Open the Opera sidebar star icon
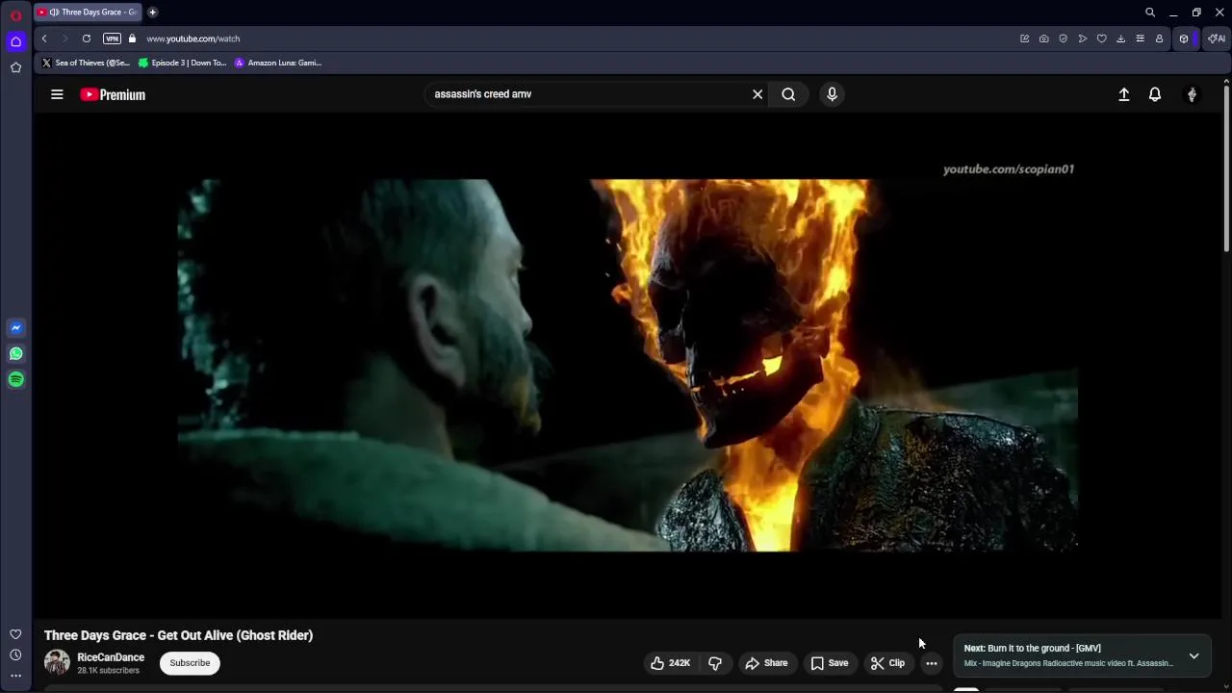 [x=15, y=67]
